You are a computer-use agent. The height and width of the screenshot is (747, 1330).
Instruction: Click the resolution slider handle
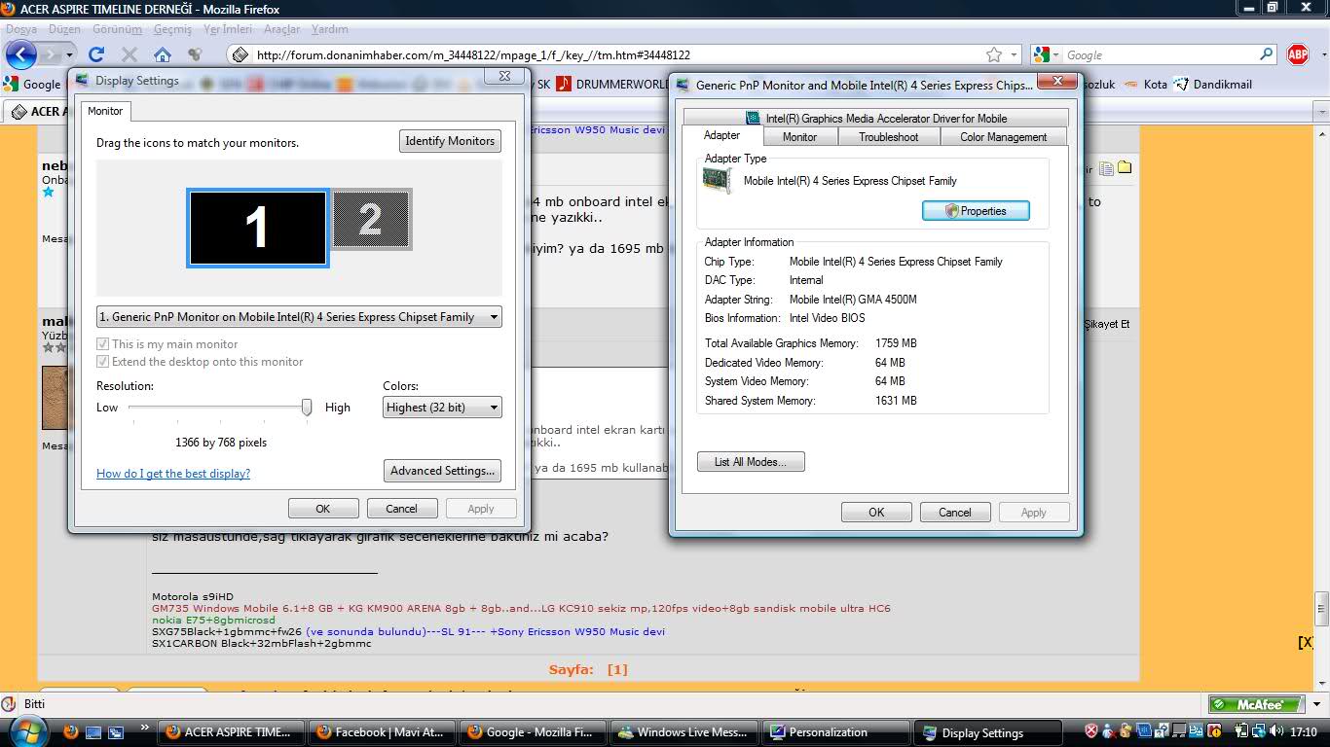click(307, 407)
